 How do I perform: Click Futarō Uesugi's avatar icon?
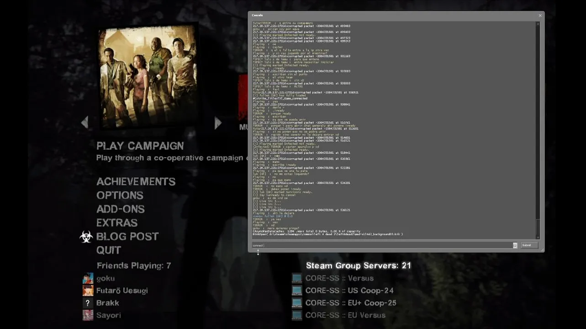coord(88,291)
